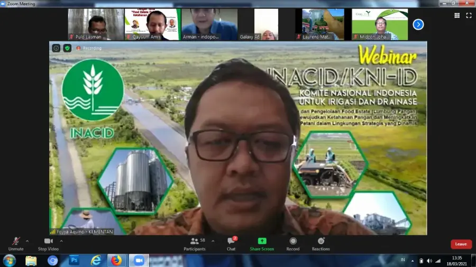476x267 pixels.
Task: Leave the meeting
Action: pyautogui.click(x=461, y=244)
